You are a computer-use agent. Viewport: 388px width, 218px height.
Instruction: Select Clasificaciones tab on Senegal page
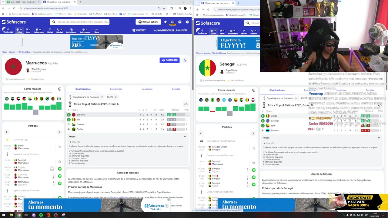(x=277, y=90)
